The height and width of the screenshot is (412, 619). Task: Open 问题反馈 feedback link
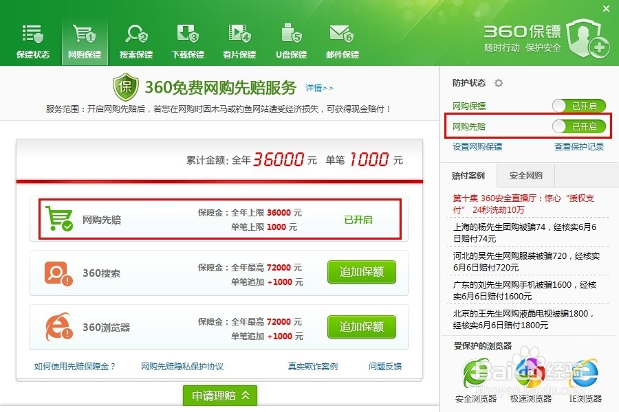[385, 366]
